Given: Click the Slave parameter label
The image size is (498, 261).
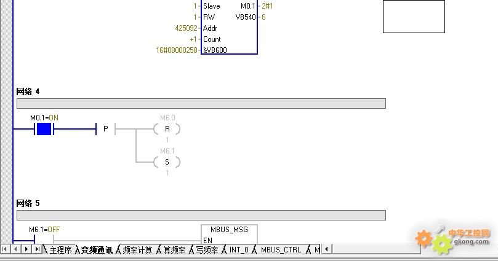Looking at the screenshot, I should pyautogui.click(x=212, y=6).
